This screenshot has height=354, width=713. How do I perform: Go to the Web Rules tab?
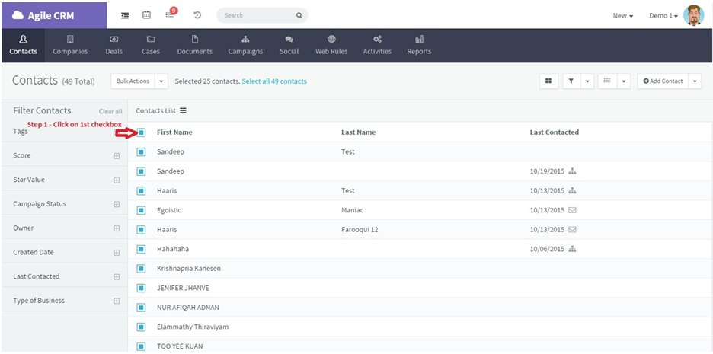(x=331, y=46)
